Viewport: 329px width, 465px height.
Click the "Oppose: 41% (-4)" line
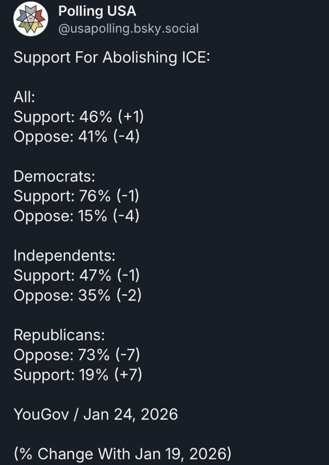76,136
